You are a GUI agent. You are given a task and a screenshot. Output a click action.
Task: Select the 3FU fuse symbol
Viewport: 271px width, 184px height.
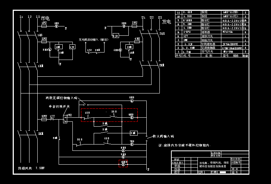point(44,42)
